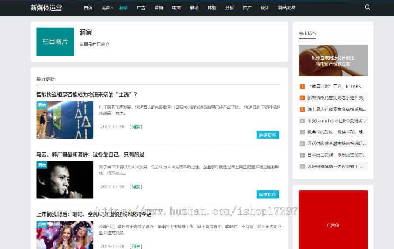Open the 新媒体运营 site logo
Screen dimensions: 394x249
click(x=46, y=7)
